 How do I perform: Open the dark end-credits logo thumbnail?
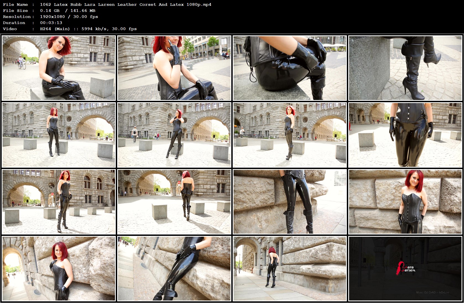tap(405, 269)
